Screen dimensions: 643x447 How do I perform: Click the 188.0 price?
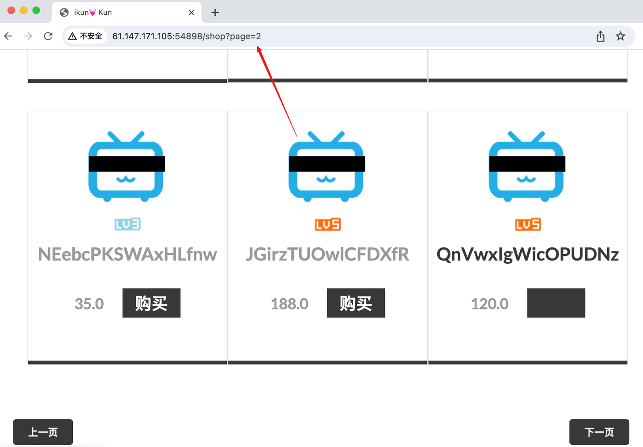(x=290, y=304)
